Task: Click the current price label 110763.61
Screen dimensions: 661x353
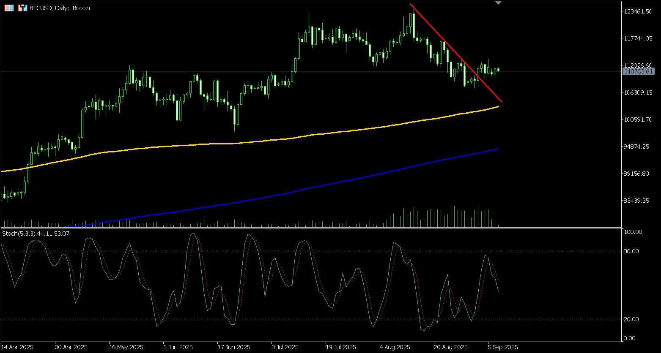Action: [639, 71]
